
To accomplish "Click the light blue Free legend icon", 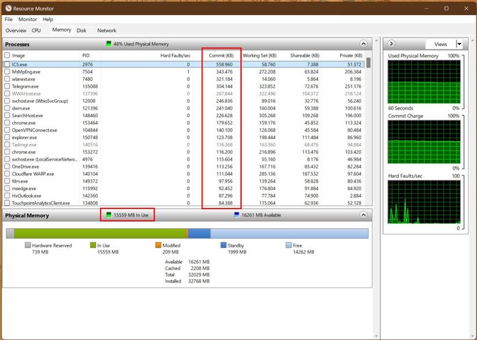I will click(x=288, y=245).
